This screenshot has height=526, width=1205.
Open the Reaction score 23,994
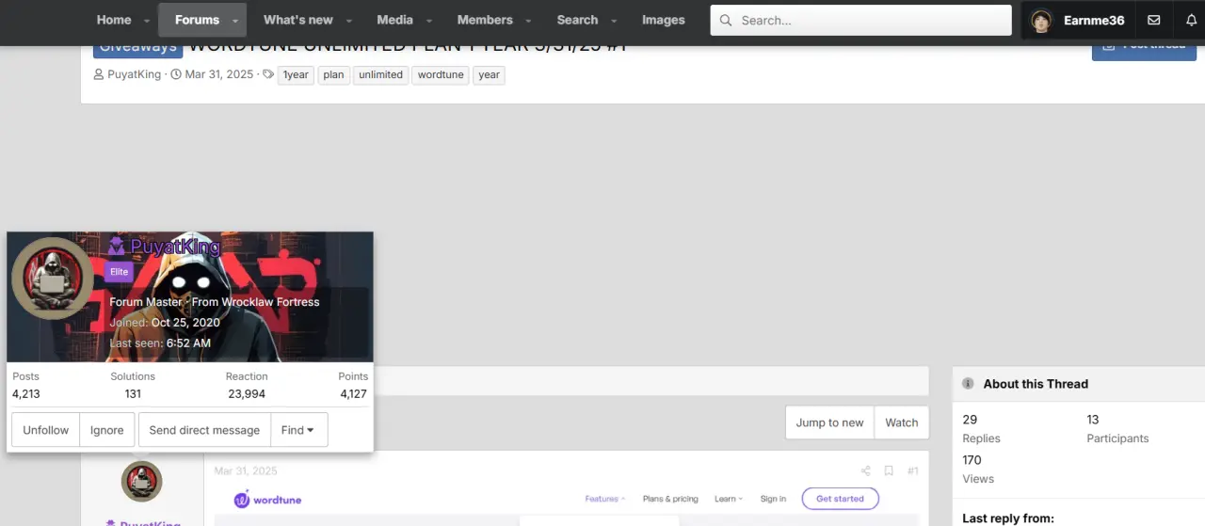click(x=247, y=394)
